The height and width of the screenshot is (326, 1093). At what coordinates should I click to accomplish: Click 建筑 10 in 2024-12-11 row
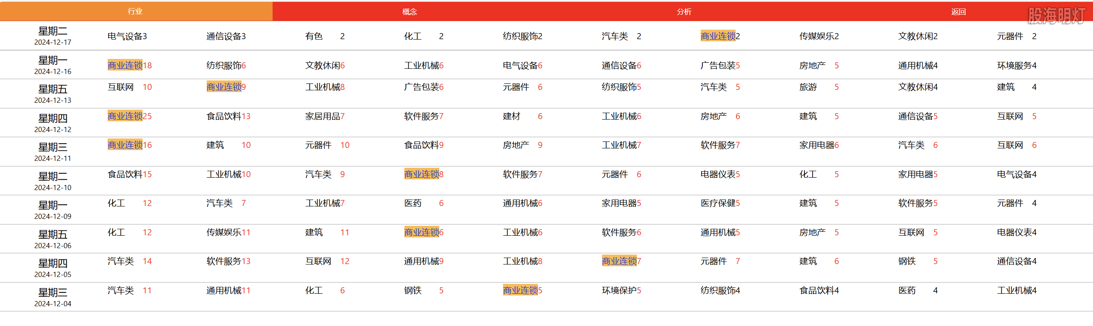click(x=228, y=145)
